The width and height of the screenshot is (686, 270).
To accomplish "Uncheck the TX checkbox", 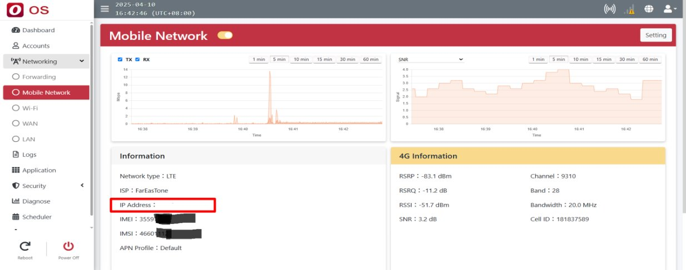I will tap(120, 59).
